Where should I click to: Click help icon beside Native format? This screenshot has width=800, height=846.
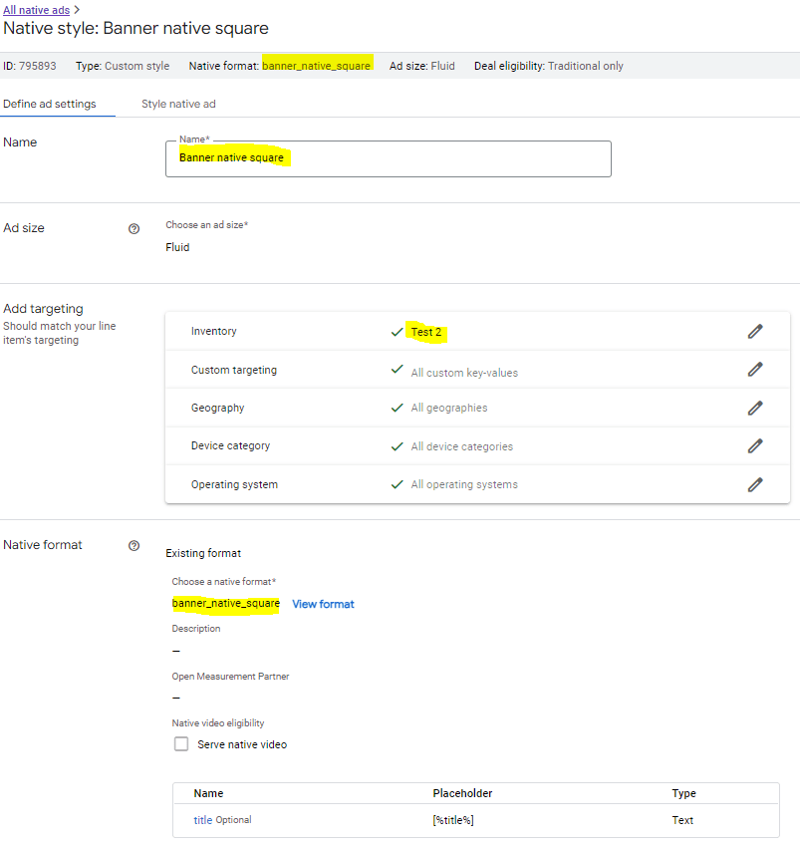pos(134,545)
